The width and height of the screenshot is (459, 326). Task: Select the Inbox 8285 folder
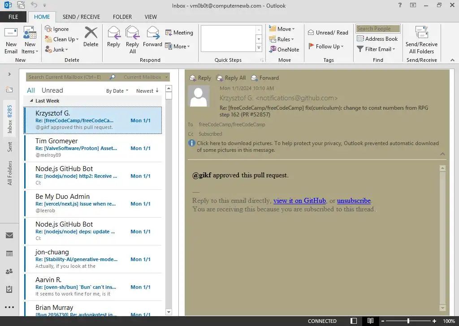tap(10, 119)
